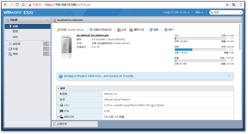Expand the 虚拟闪存 virtual flash row

point(58,117)
